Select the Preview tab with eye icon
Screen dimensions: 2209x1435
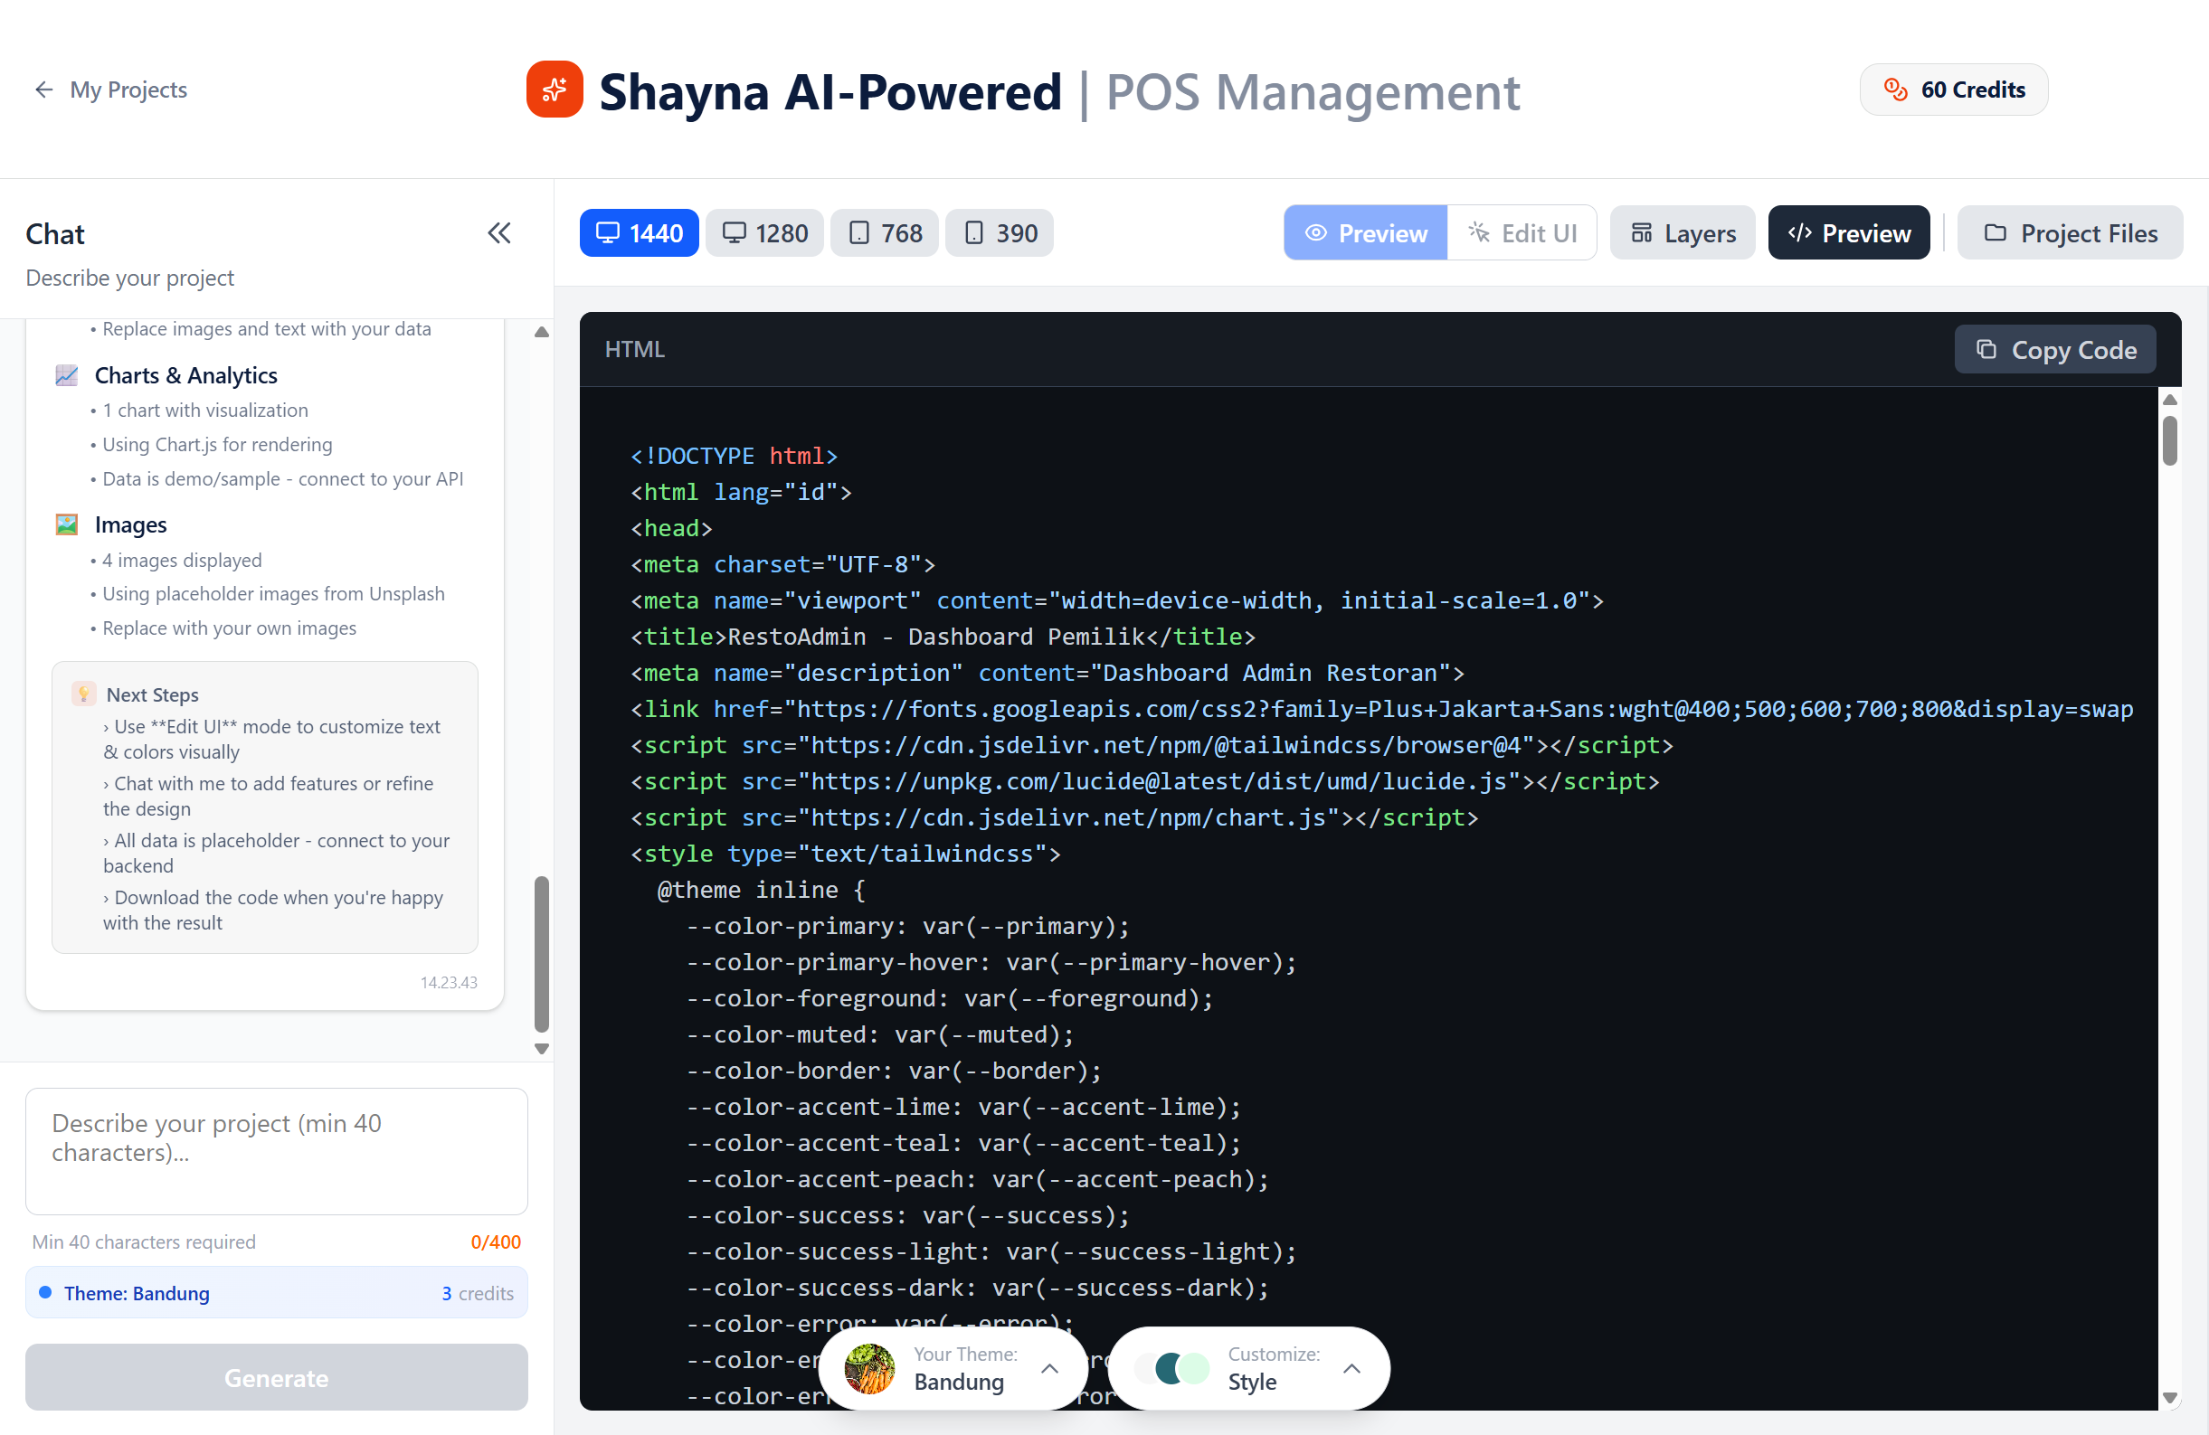(x=1364, y=232)
